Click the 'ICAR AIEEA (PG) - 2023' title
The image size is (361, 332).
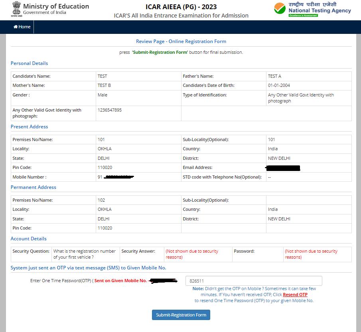point(181,7)
